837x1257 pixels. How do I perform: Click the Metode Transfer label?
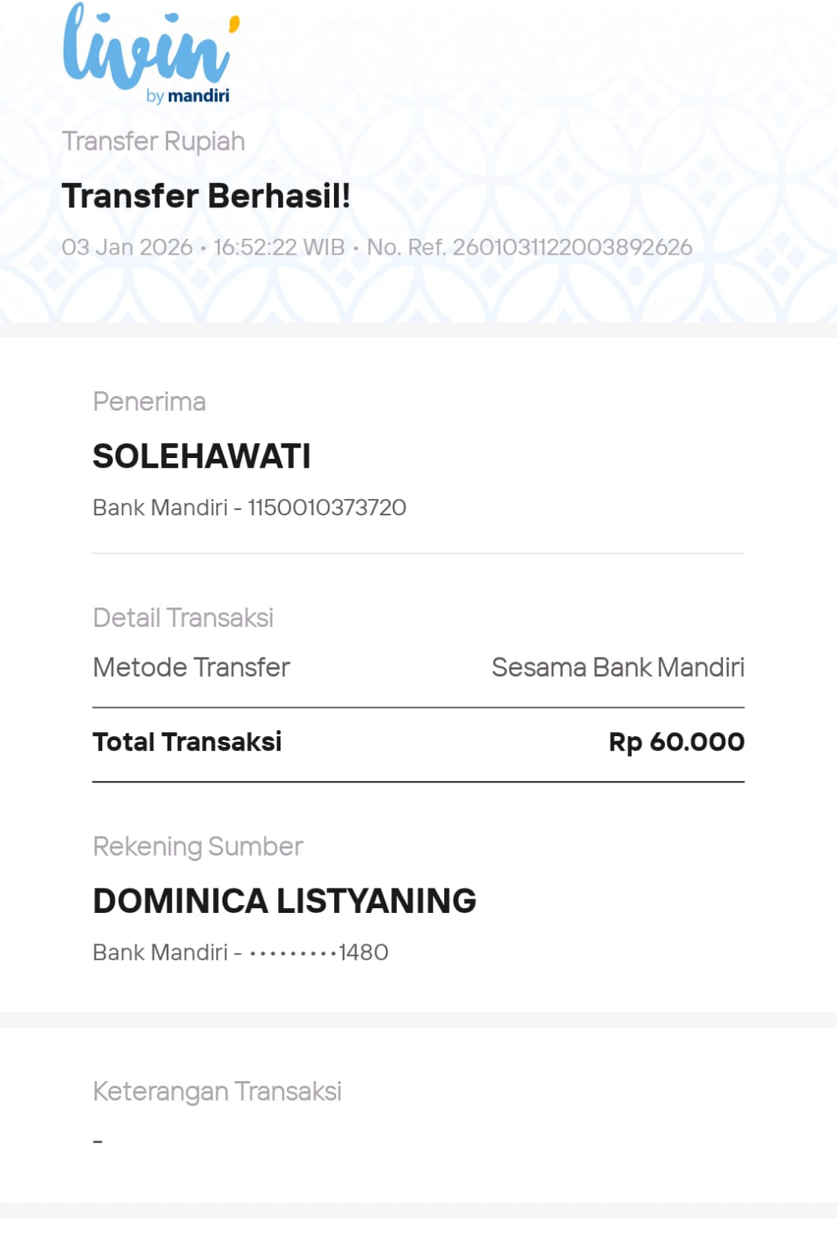(192, 668)
